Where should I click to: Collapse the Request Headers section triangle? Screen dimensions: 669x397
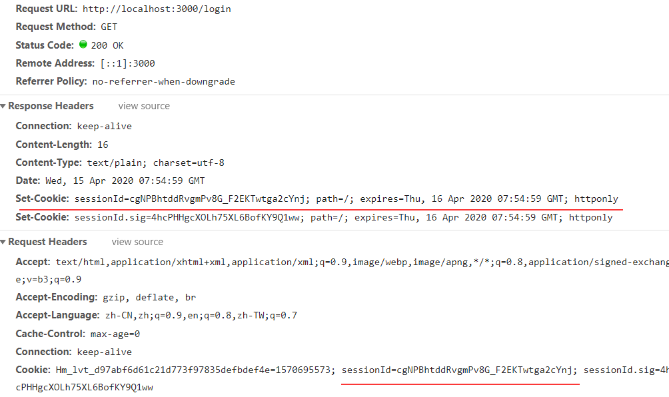pos(3,242)
